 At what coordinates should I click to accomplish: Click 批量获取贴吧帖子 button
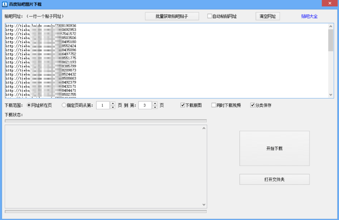[x=172, y=16]
